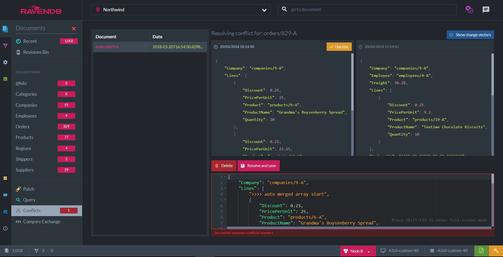Click the indexes count in footer
Image resolution: width=503 pixels, height=257 pixels.
click(x=40, y=251)
